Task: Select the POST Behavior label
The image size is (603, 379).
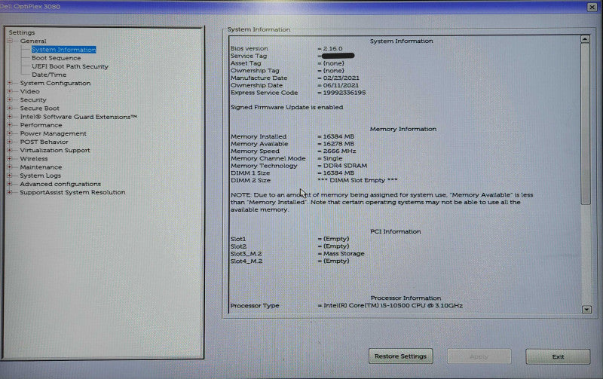Action: [44, 142]
